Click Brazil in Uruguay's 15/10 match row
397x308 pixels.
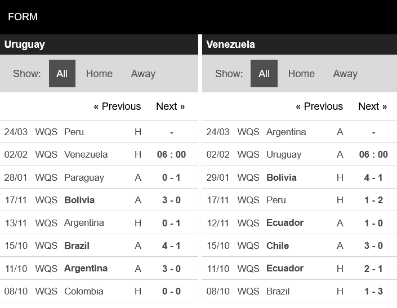(77, 245)
